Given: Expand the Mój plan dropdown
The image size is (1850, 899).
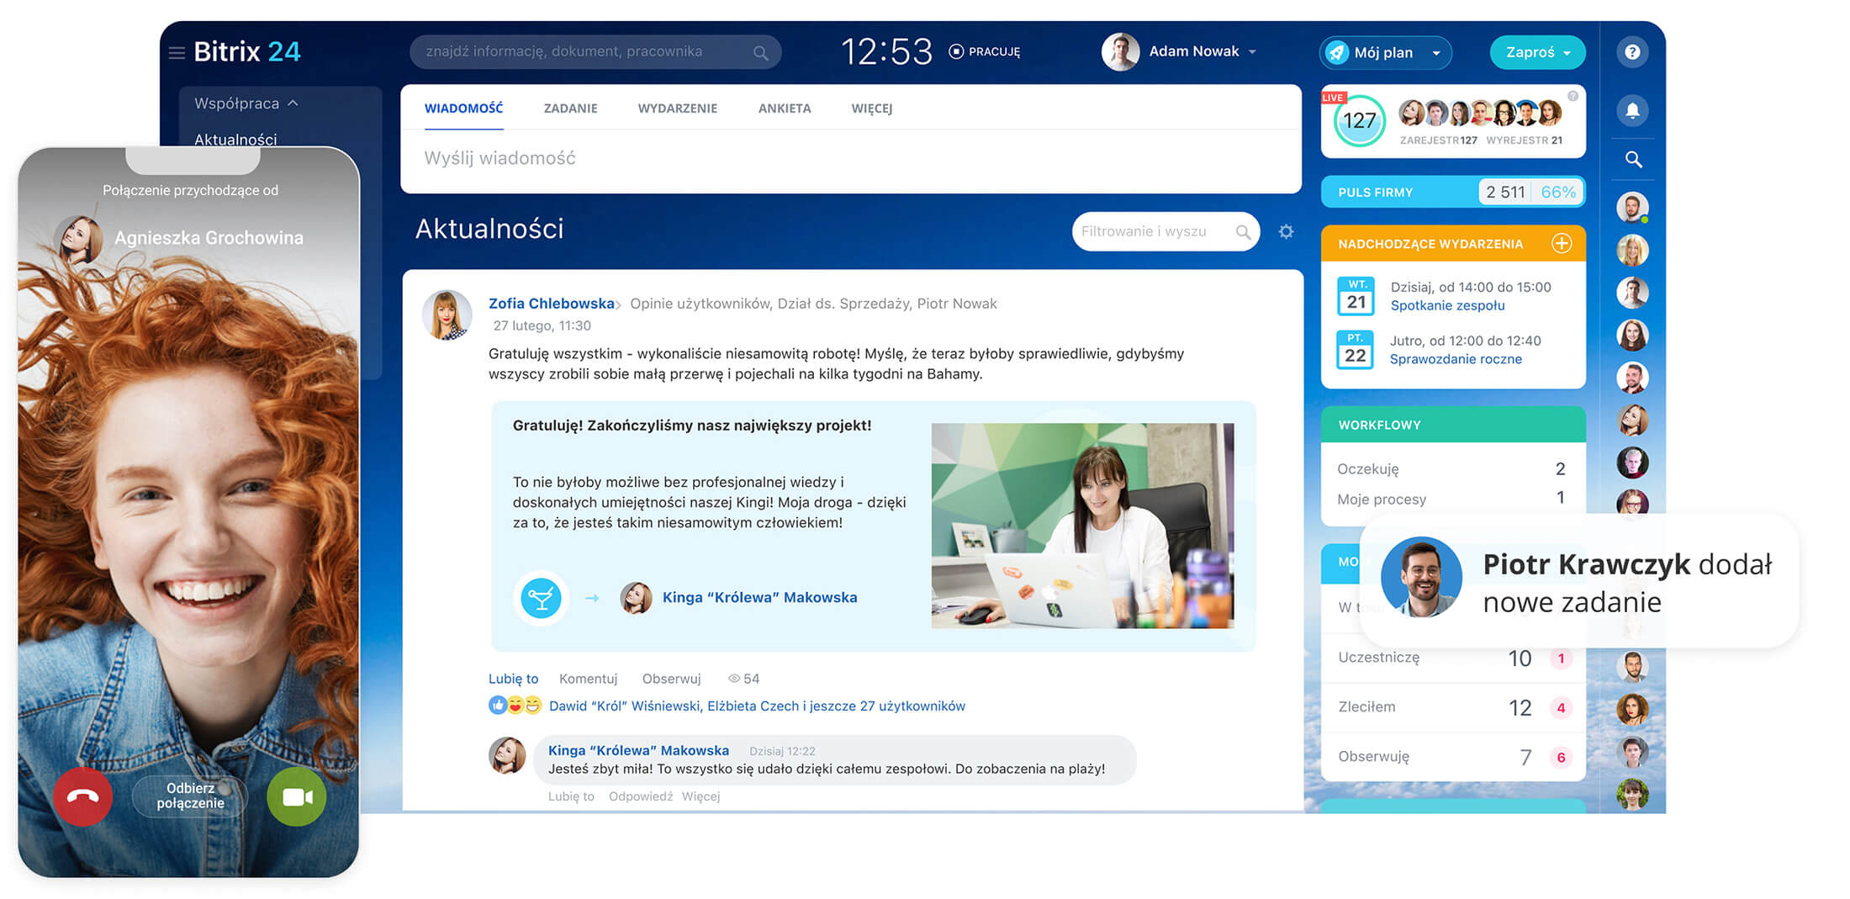Looking at the screenshot, I should point(1384,52).
